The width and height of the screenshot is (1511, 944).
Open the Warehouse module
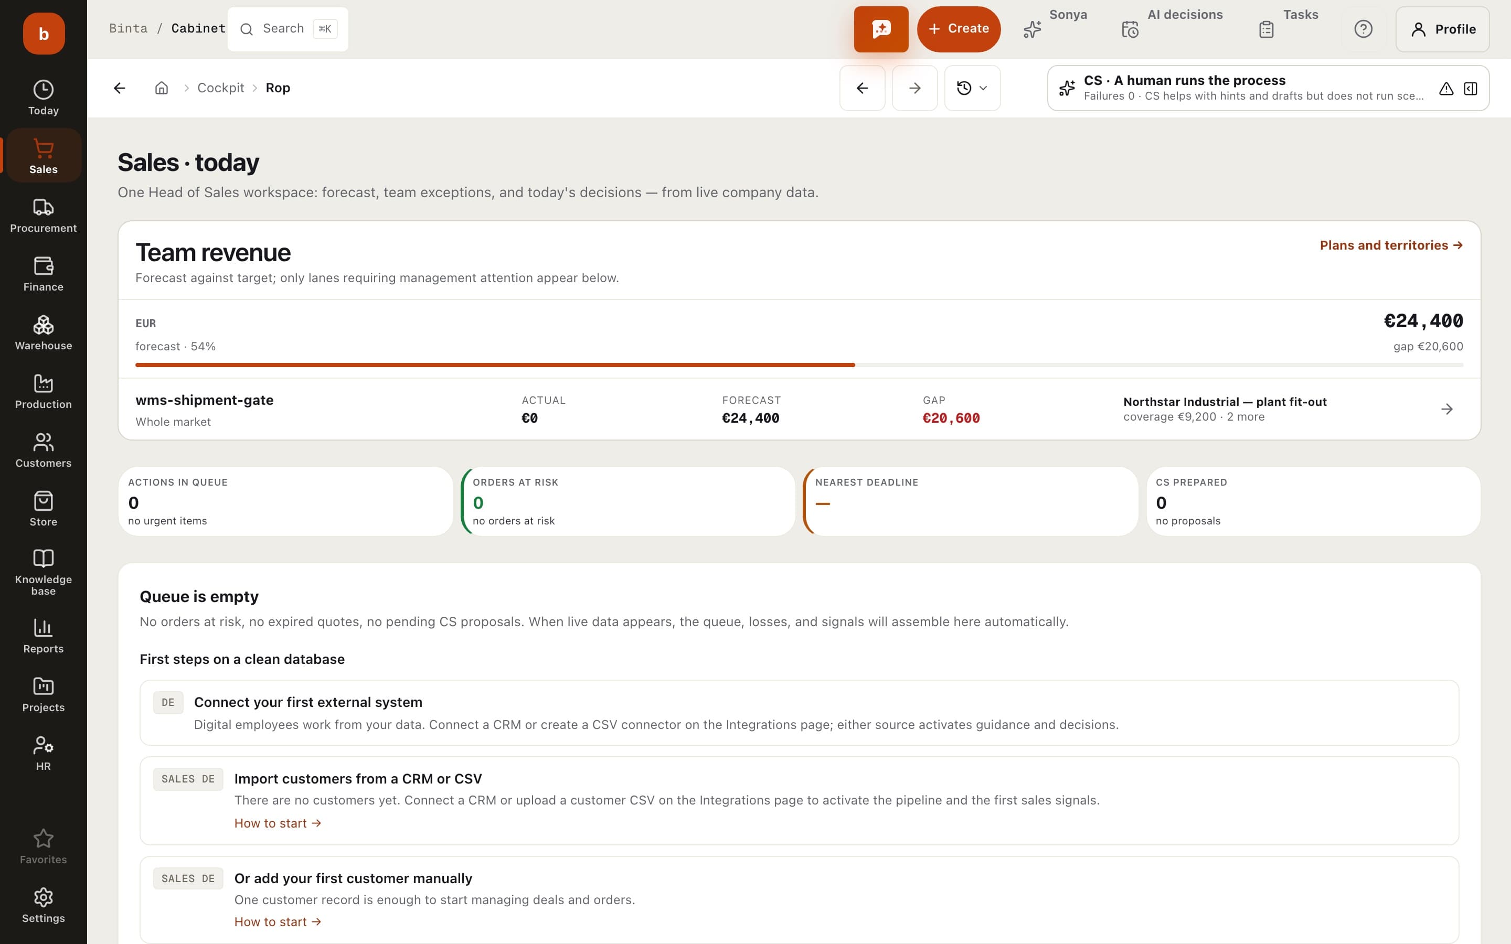tap(43, 333)
